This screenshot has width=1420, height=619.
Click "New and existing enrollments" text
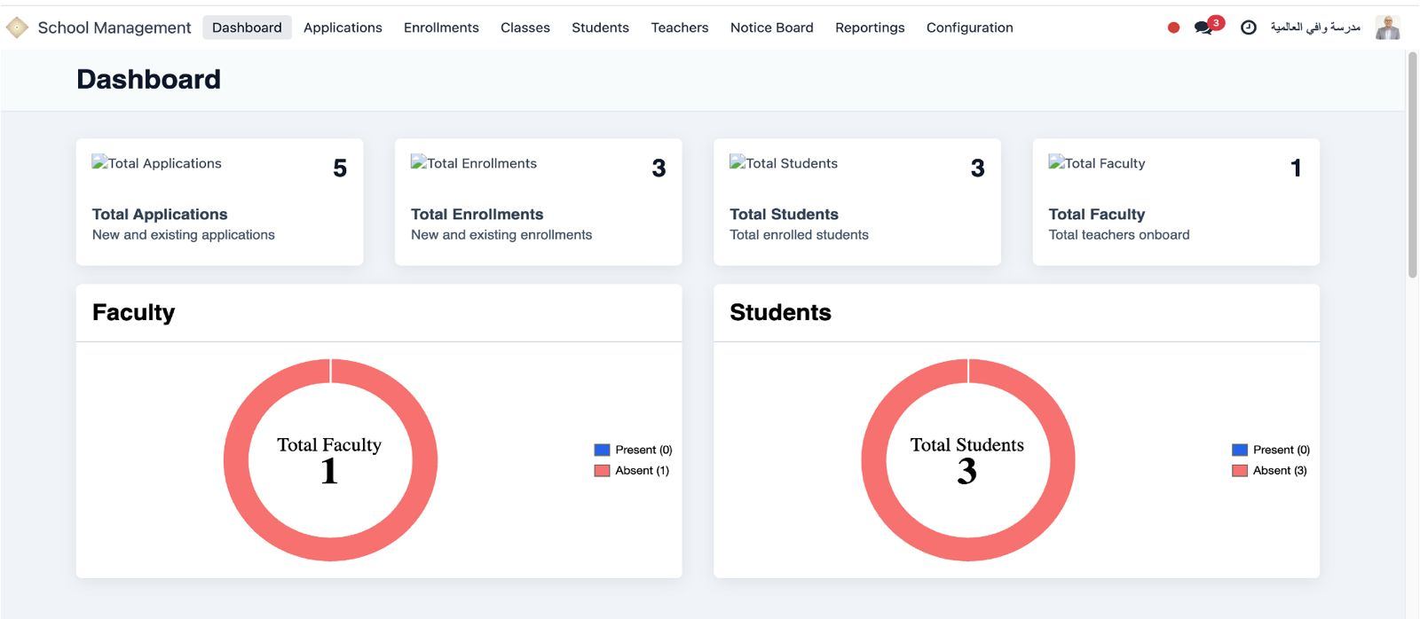501,235
